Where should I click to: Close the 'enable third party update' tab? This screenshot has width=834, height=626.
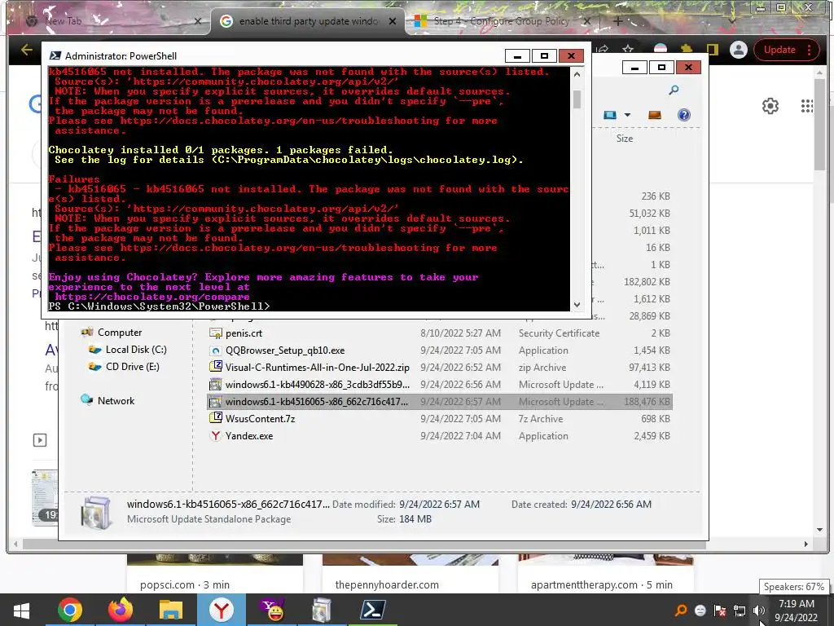[x=393, y=21]
